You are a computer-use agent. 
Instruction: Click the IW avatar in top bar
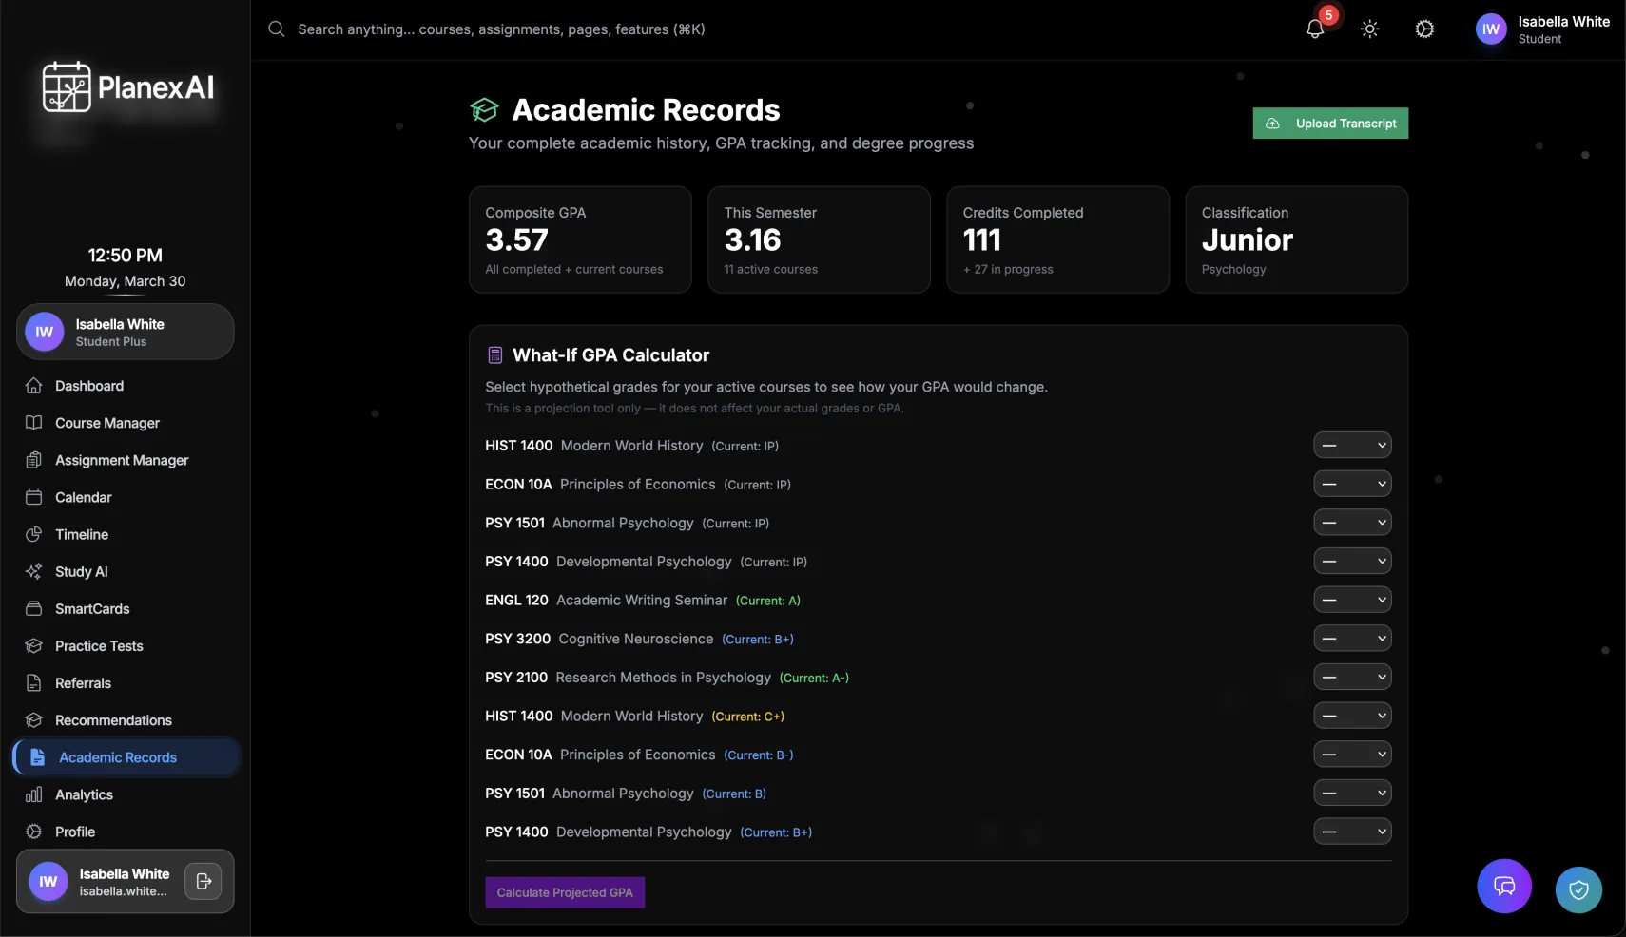[x=1491, y=29]
